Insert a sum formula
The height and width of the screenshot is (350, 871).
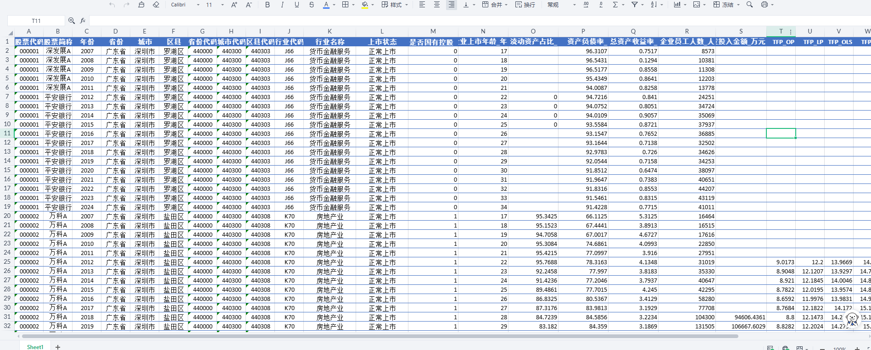pos(615,5)
